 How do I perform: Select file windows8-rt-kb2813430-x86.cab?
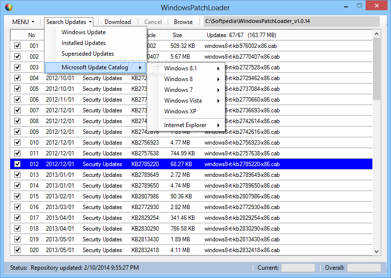[x=242, y=239]
